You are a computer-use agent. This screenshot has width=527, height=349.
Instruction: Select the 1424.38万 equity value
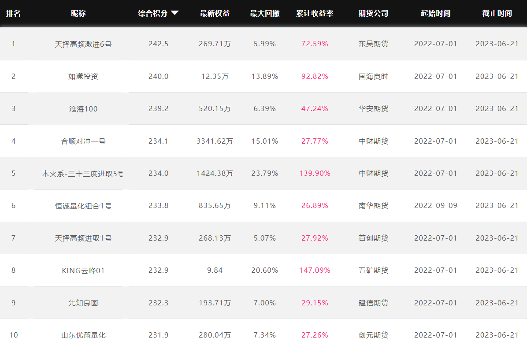(215, 173)
